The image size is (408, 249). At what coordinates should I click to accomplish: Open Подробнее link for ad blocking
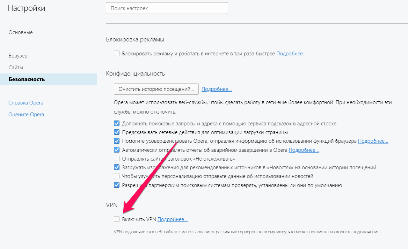pos(291,54)
